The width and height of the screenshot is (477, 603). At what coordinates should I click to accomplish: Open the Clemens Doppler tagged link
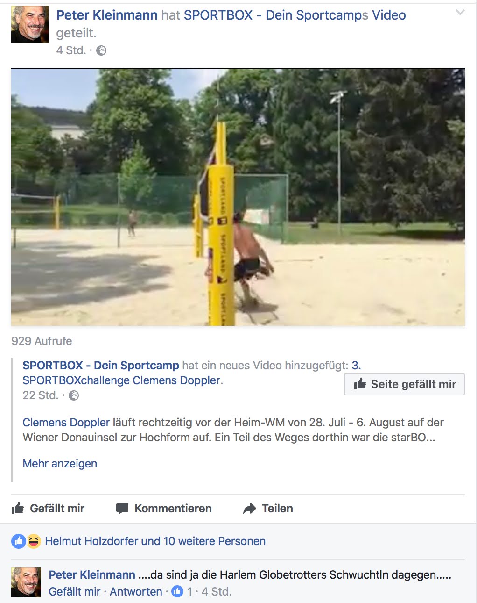click(66, 422)
